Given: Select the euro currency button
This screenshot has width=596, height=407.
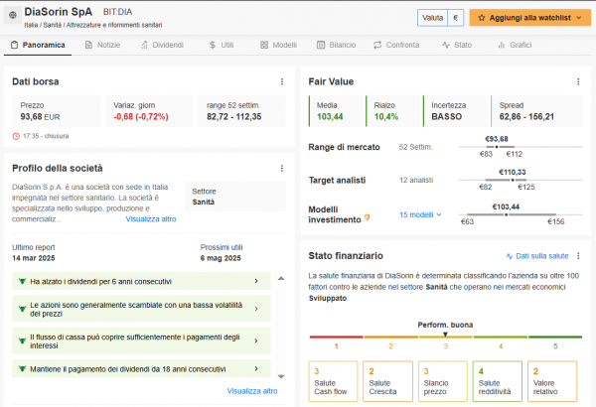Looking at the screenshot, I should [455, 18].
